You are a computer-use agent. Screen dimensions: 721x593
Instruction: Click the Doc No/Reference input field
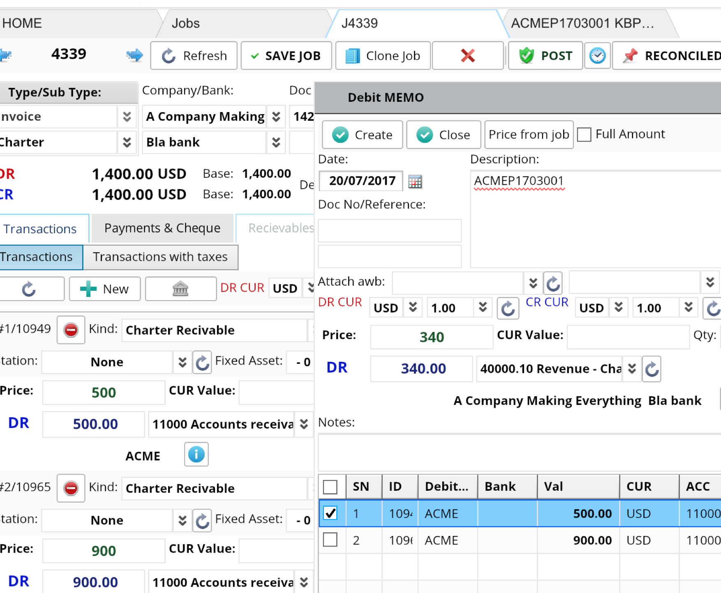tap(390, 230)
